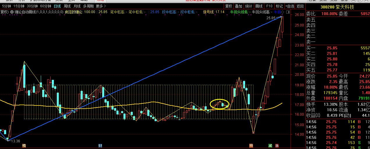Click the 买一 price 25.85
Image resolution: width=370 pixels, height=149 pixels.
pyautogui.click(x=332, y=48)
